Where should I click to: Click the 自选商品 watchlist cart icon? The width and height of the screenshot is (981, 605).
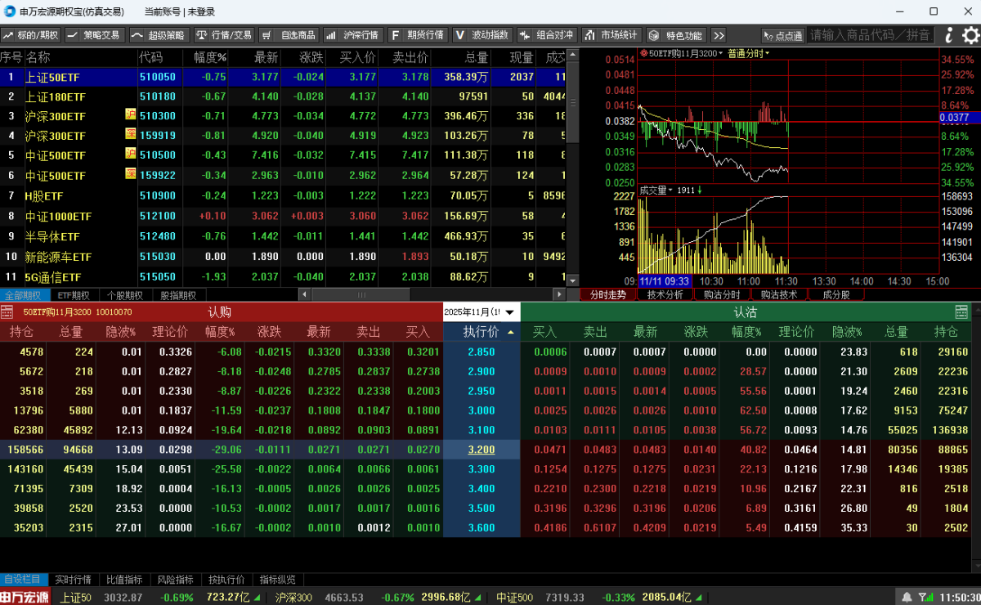[x=267, y=35]
